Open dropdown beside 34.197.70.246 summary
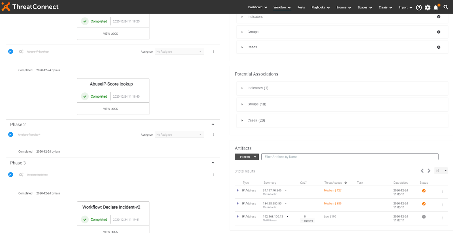 click(286, 191)
